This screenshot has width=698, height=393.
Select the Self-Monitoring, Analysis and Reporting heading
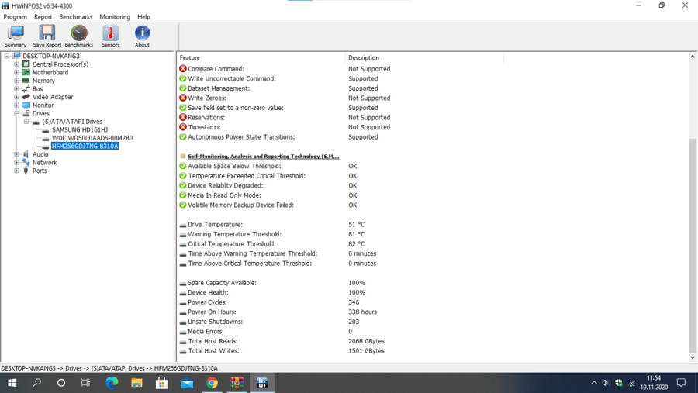[x=263, y=157]
